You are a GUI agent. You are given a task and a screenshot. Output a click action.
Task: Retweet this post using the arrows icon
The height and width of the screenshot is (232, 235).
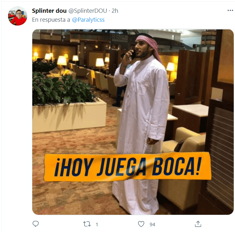(x=87, y=224)
